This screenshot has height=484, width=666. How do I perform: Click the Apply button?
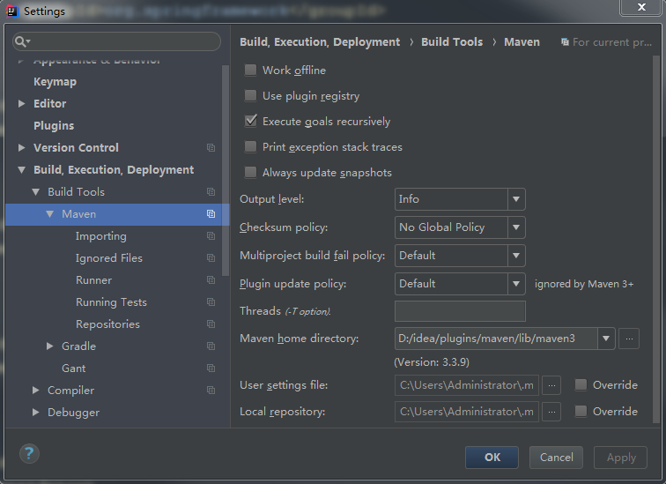coord(620,458)
